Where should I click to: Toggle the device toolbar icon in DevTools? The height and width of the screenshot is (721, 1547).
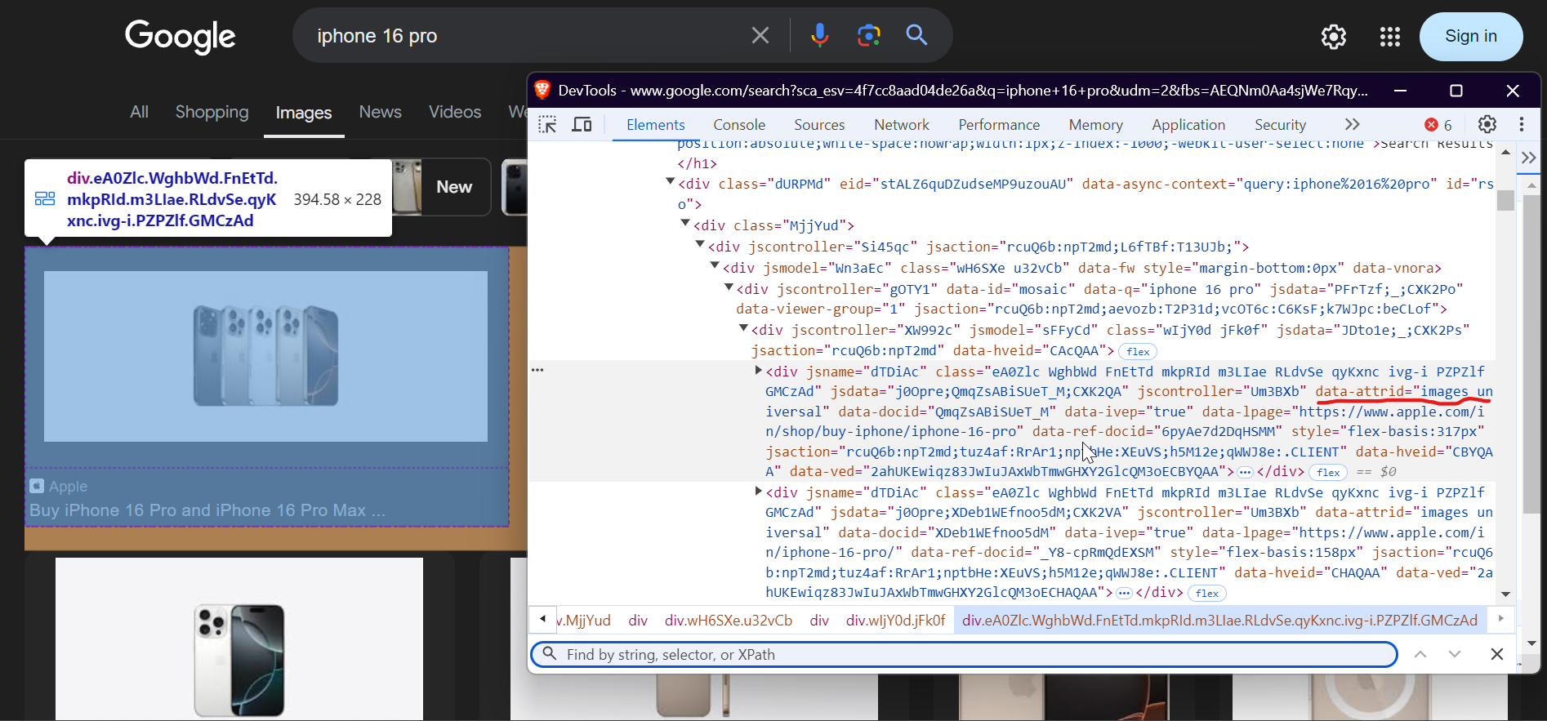[582, 124]
